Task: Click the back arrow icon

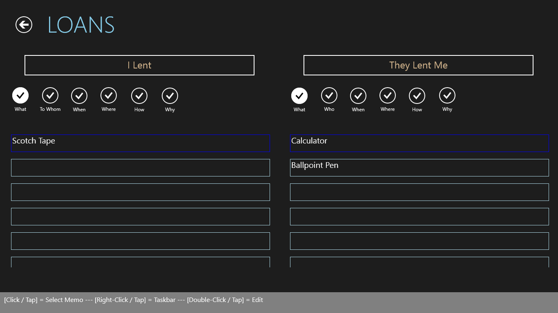Action: (24, 25)
